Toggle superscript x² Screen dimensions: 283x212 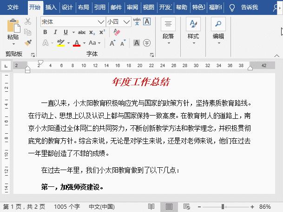click(x=102, y=32)
